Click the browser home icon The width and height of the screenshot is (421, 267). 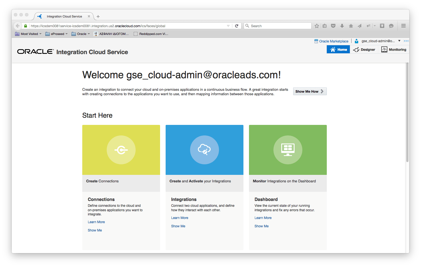click(x=351, y=26)
